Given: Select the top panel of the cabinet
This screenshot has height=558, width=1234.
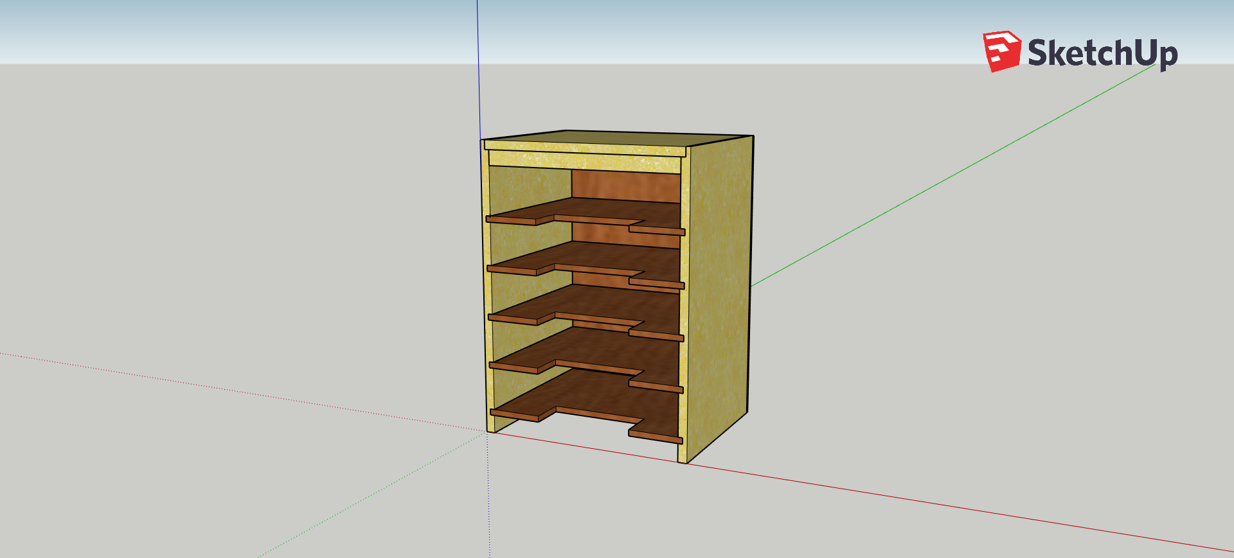Looking at the screenshot, I should point(617,140).
